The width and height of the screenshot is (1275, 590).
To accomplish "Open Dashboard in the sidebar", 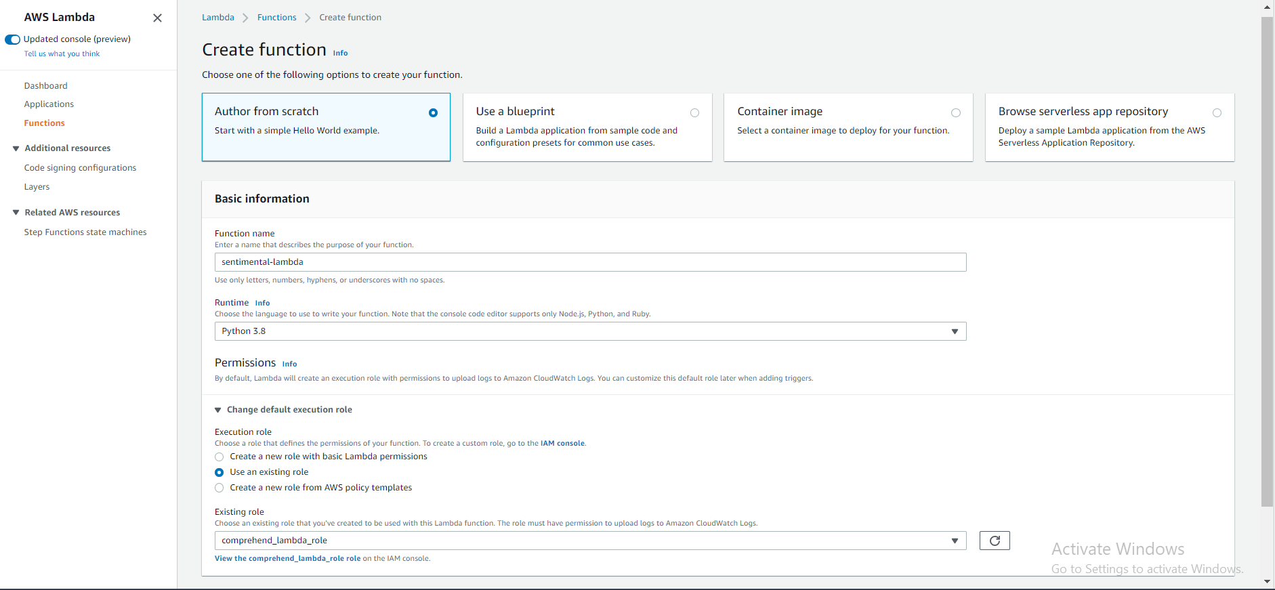I will click(x=46, y=86).
